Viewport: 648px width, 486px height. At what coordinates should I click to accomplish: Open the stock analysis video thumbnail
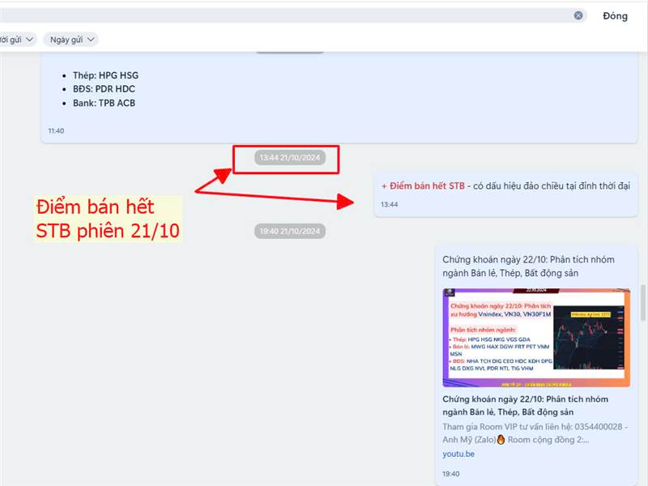(536, 338)
